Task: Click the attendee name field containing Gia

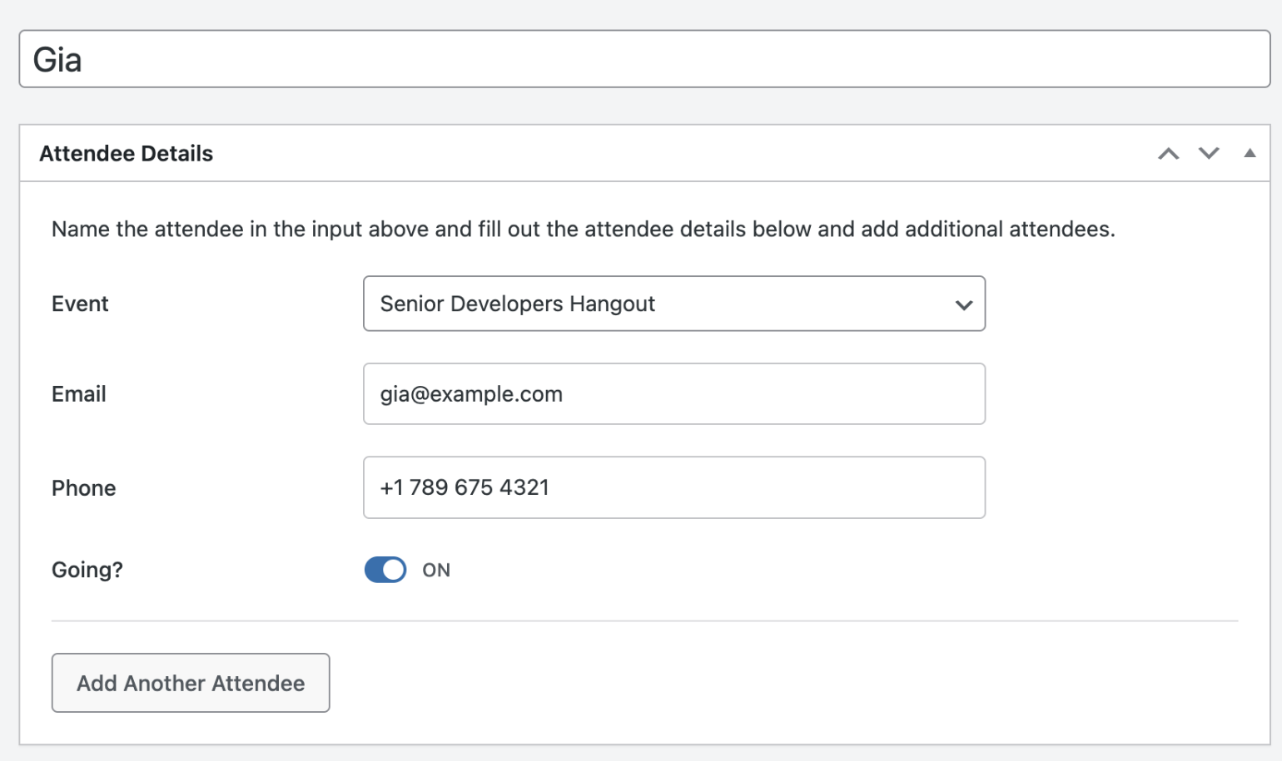Action: click(643, 59)
